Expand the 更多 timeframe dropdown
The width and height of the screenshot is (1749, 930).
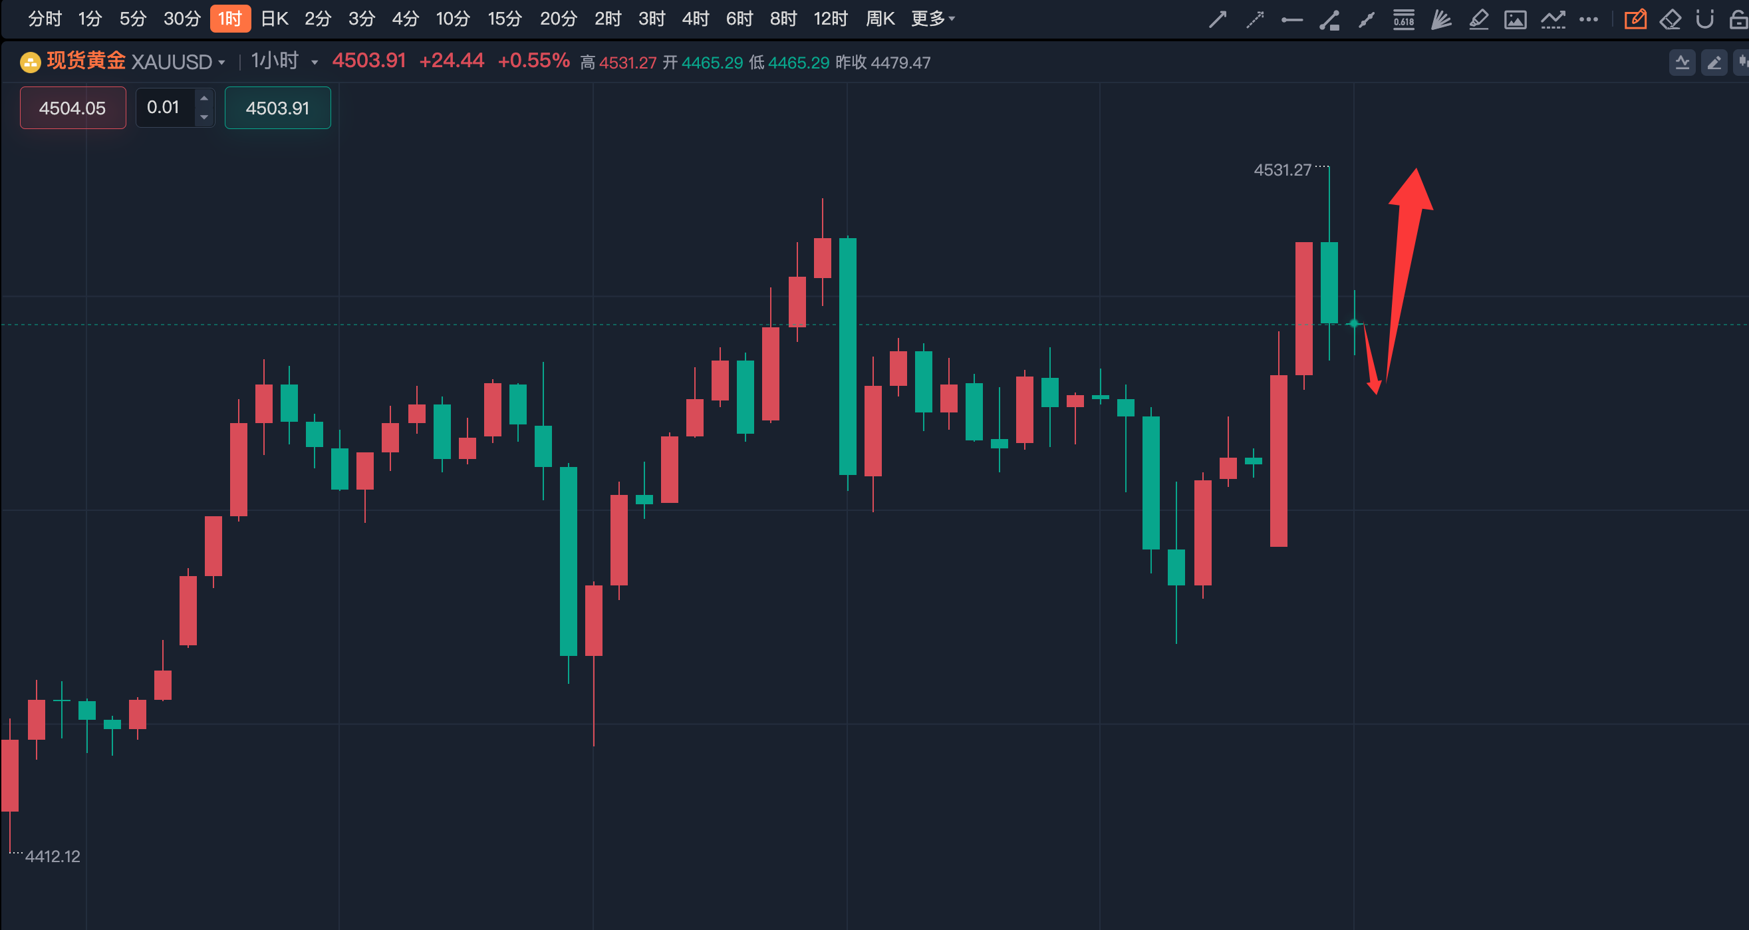pyautogui.click(x=933, y=19)
